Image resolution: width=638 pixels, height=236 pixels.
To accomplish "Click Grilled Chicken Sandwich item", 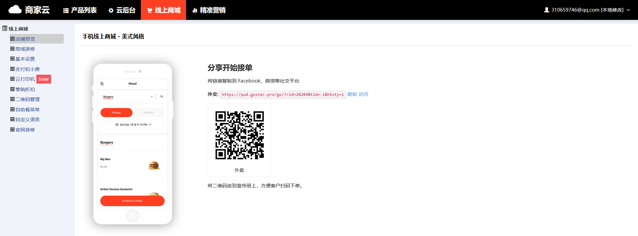I will pyautogui.click(x=116, y=189).
